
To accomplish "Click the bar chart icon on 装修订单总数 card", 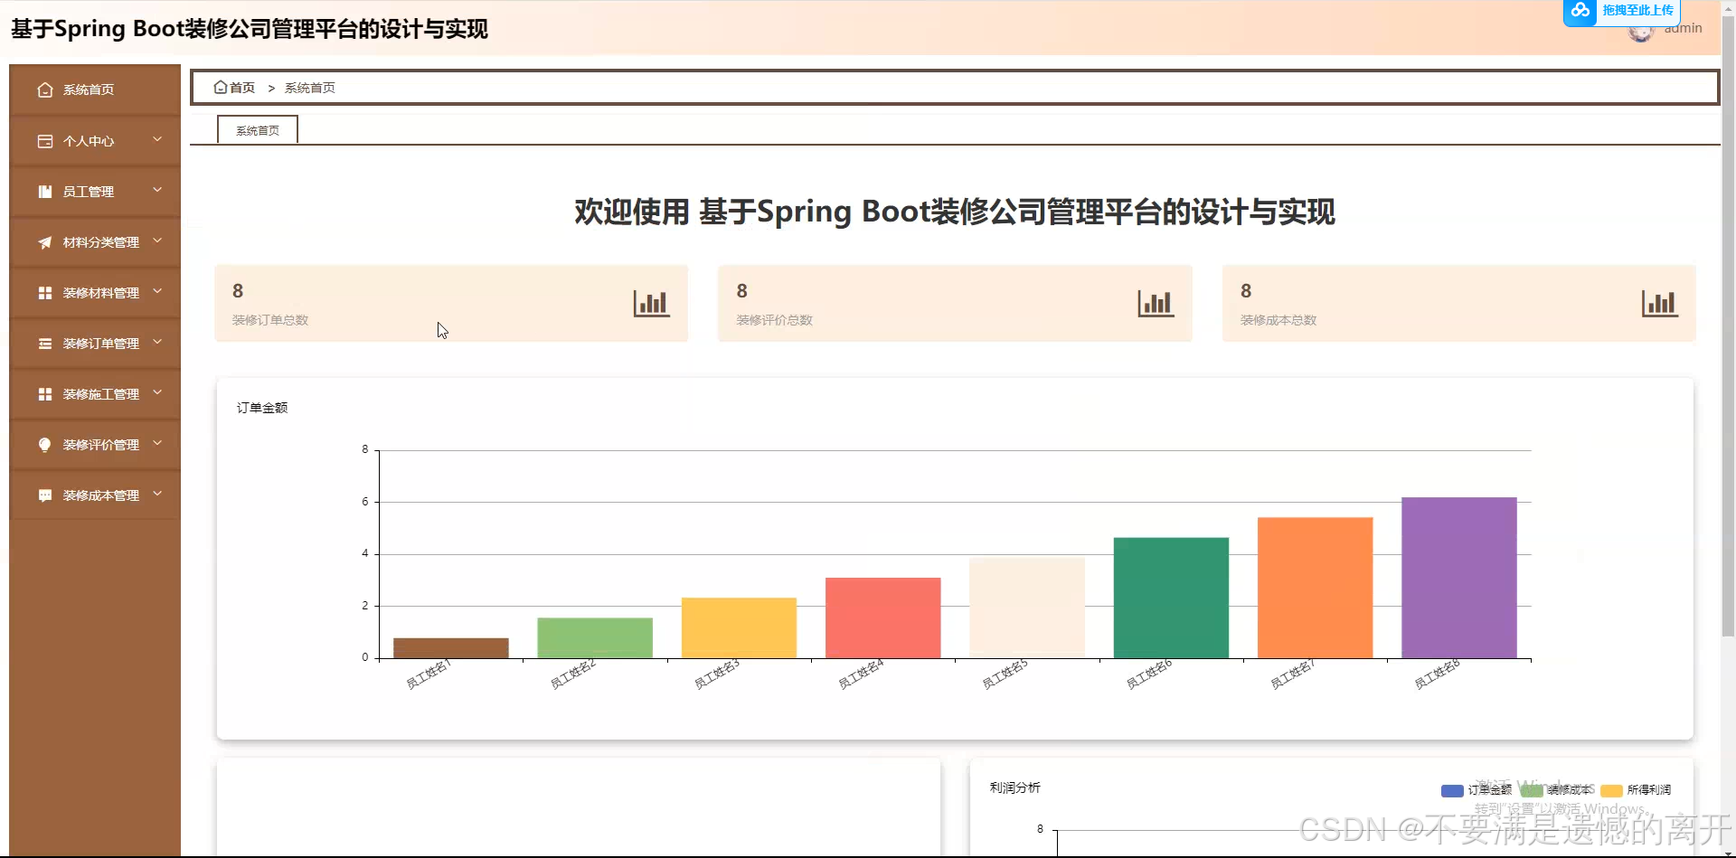I will [651, 304].
